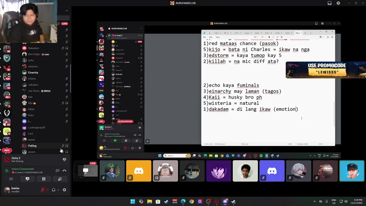Open Discord user settings gear
This screenshot has width=366, height=206.
click(x=64, y=190)
